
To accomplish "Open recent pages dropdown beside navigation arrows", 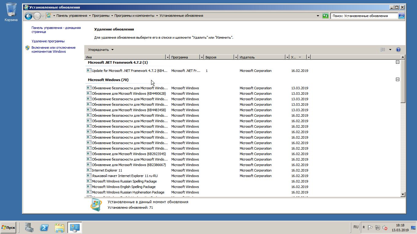I will coord(43,16).
